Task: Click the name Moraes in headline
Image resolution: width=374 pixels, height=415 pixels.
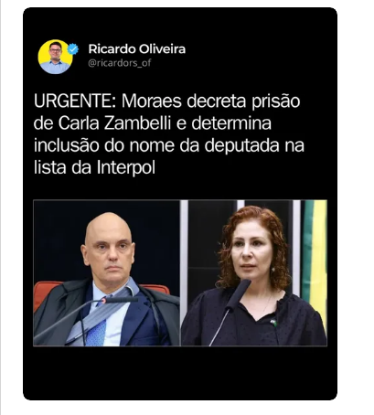Action: pos(152,101)
